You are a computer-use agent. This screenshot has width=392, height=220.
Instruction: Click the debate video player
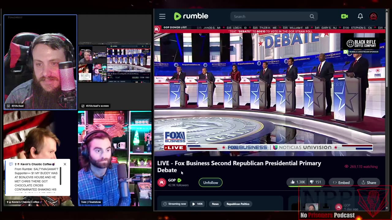click(269, 91)
